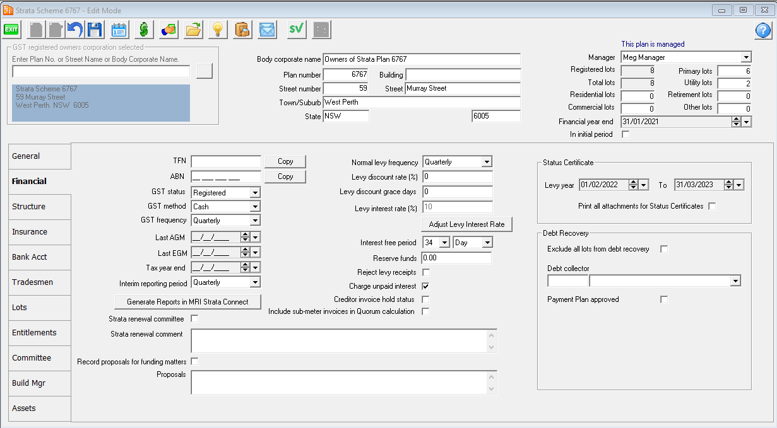Screen dimensions: 777x428
Task: Enable Reject levy receipts checkbox
Action: [425, 272]
